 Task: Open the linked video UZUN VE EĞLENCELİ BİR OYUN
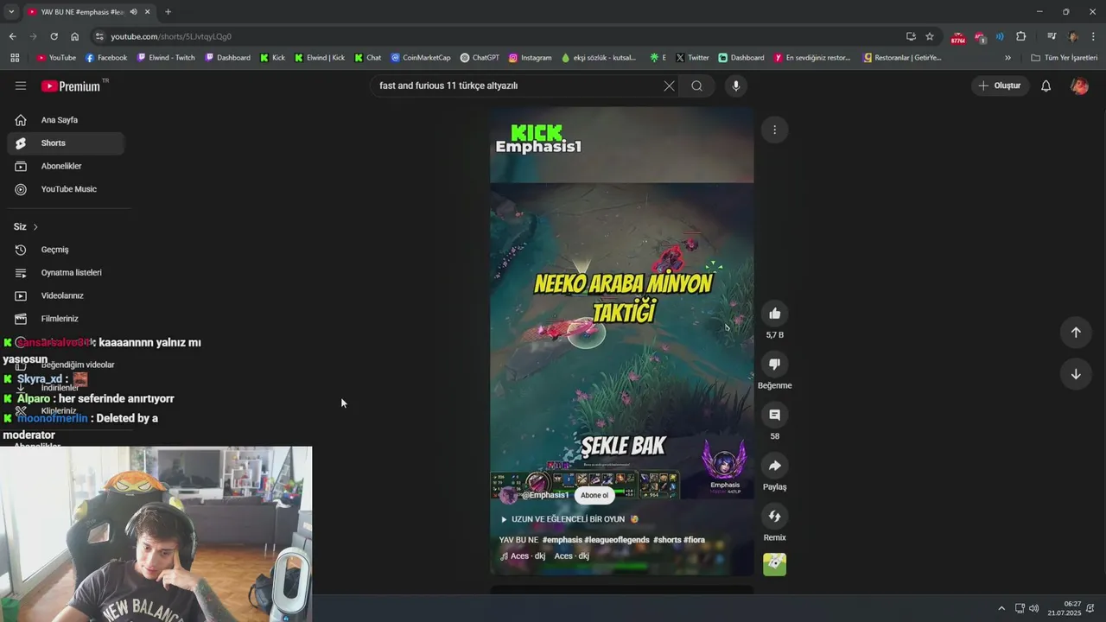point(569,519)
